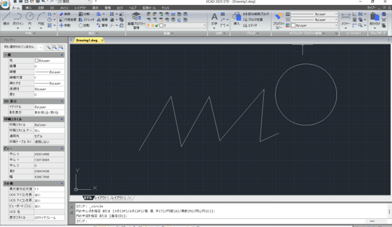
Task: Close the command line panel X
Action: (71, 207)
